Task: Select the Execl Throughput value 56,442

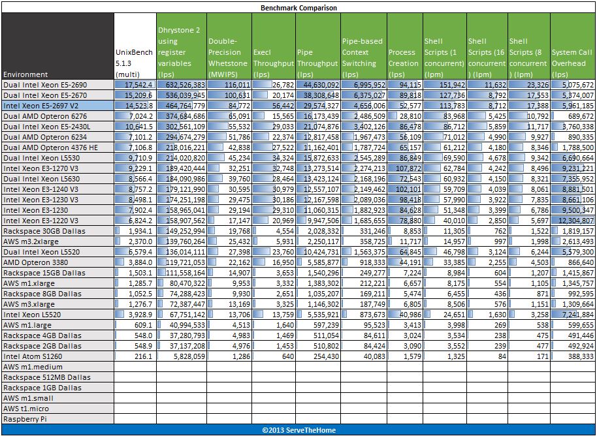Action: [274, 105]
